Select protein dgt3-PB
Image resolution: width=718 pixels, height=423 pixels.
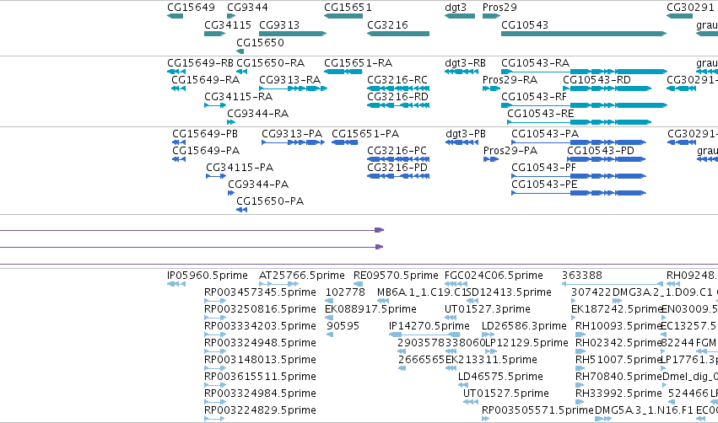462,142
